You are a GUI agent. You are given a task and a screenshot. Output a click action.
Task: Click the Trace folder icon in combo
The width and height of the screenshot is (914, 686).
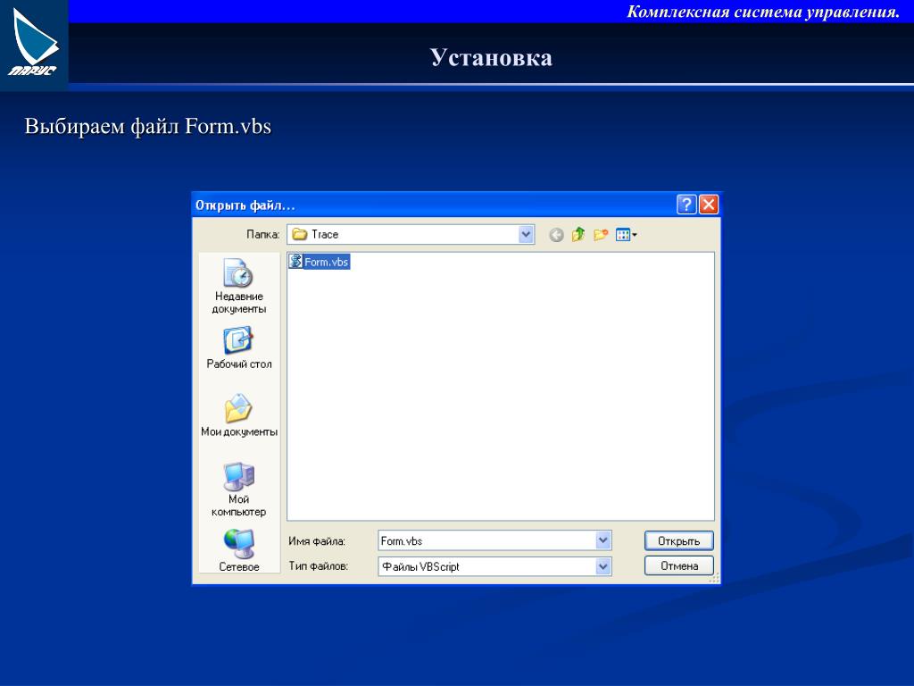pos(300,235)
